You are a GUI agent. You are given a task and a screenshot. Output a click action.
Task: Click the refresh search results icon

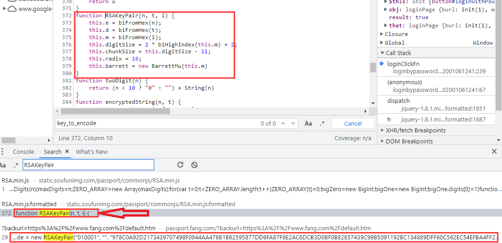[180, 165]
